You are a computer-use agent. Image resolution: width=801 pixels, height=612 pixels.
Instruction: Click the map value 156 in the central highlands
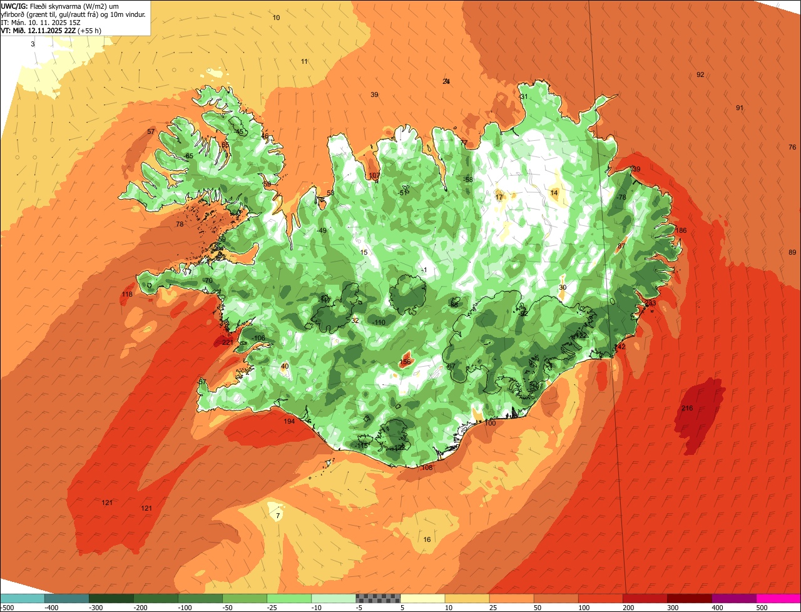405,362
